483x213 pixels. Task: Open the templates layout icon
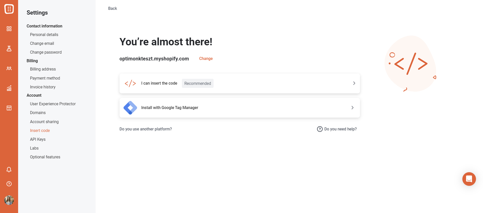pyautogui.click(x=9, y=108)
